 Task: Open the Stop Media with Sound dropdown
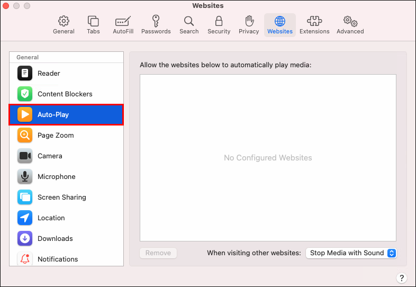pyautogui.click(x=351, y=253)
